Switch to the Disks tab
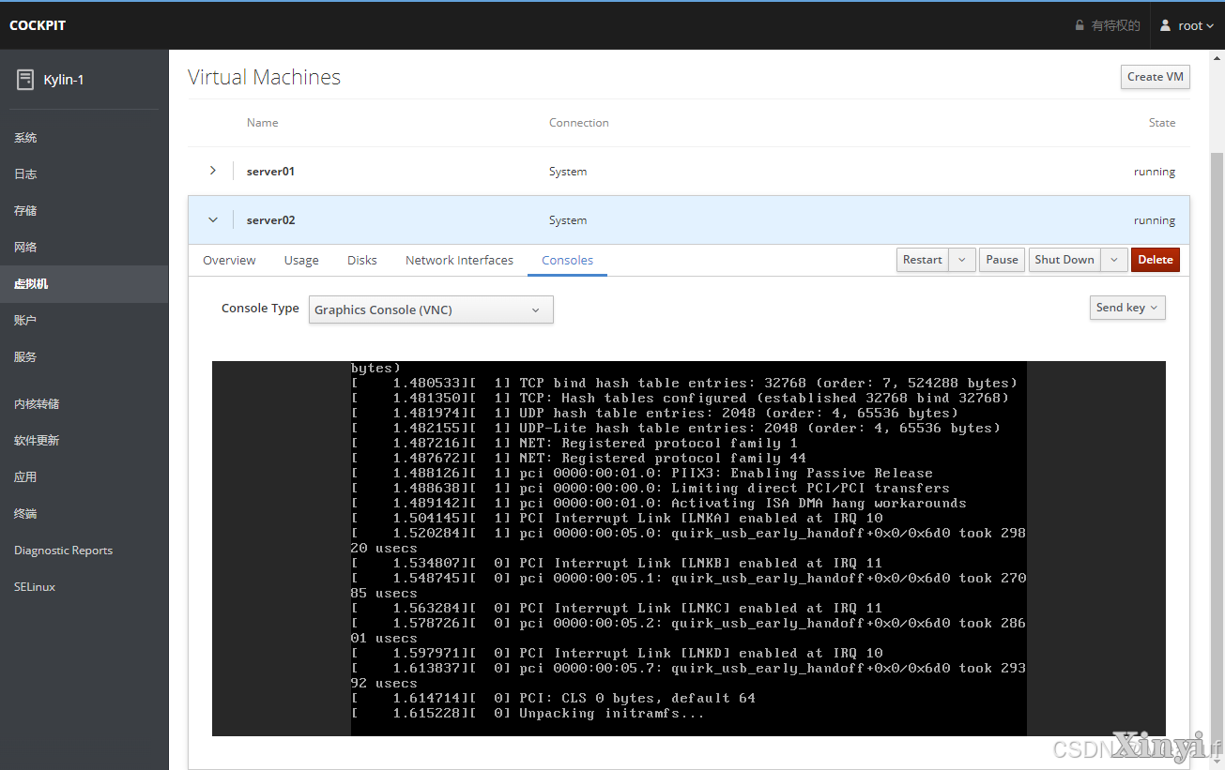1225x770 pixels. click(361, 260)
